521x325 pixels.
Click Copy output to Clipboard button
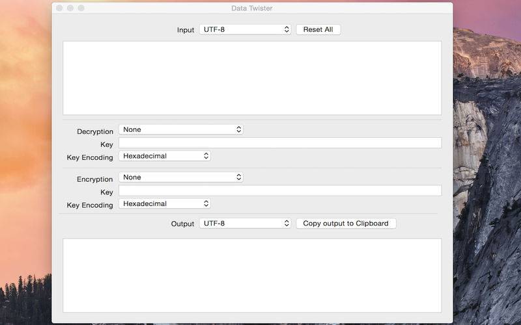(x=346, y=224)
